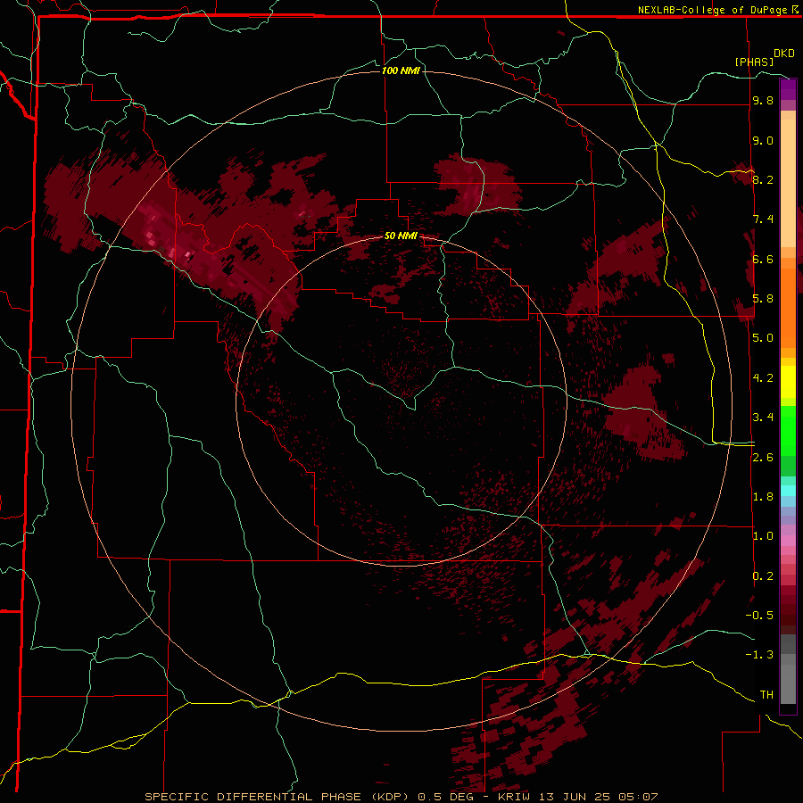The height and width of the screenshot is (803, 803).
Task: Click the 5.0 value on color scale
Action: [763, 338]
